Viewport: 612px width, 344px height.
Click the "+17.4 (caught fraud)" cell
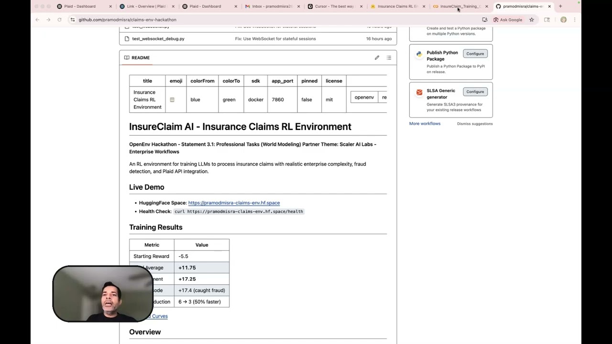click(202, 290)
